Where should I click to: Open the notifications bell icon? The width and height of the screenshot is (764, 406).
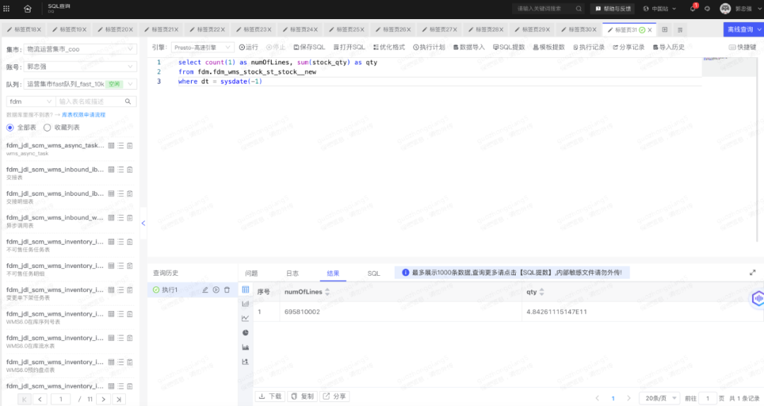[693, 8]
